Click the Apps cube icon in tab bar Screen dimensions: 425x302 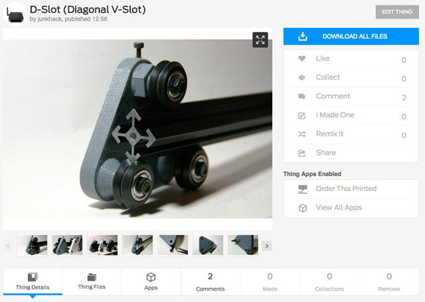tap(151, 277)
